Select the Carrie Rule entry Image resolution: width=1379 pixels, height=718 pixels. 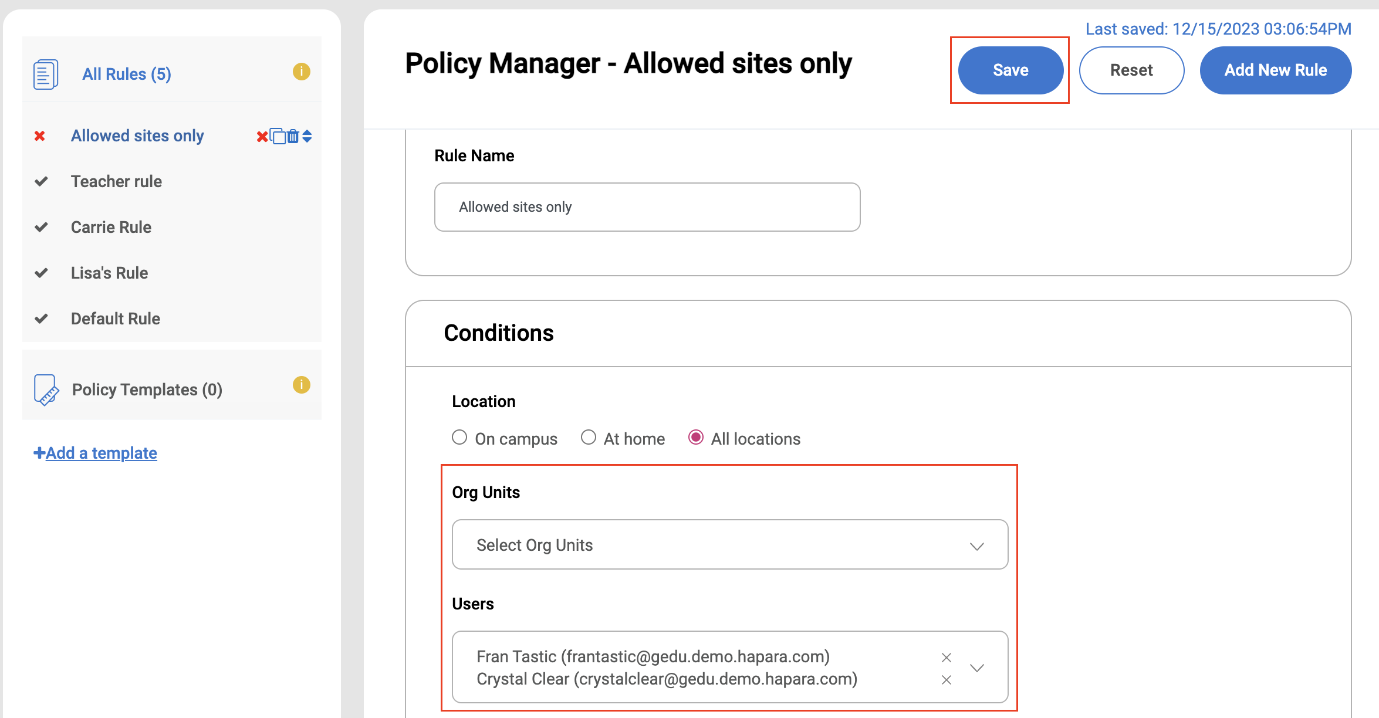111,228
